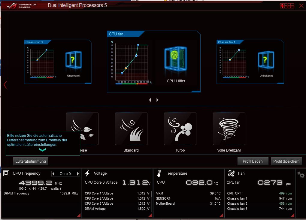Viewport: 306px width, 220px height.
Task: Open the Chassis fan 3 card
Action: (58, 62)
